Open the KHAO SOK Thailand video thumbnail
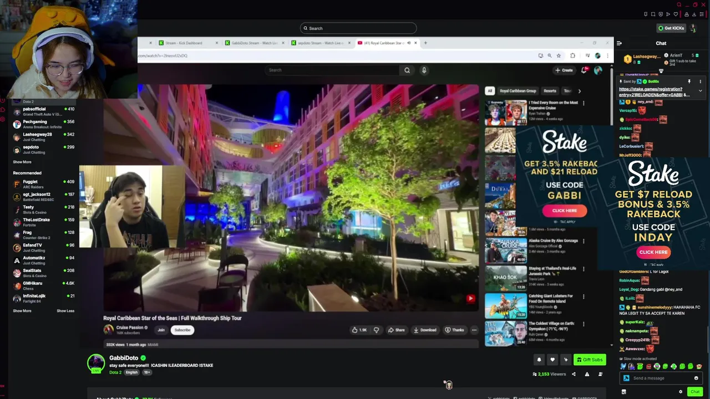Image resolution: width=710 pixels, height=399 pixels. point(506,278)
